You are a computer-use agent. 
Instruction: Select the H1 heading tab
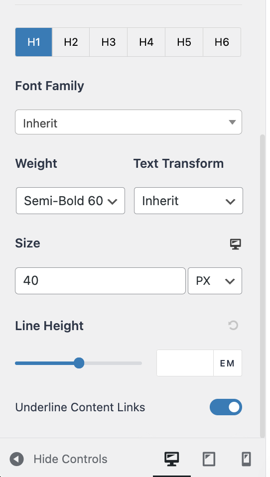[x=34, y=42]
